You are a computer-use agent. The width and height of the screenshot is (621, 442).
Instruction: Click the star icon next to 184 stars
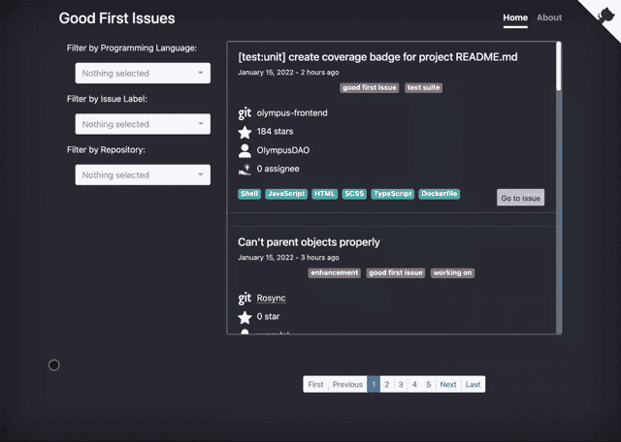245,132
